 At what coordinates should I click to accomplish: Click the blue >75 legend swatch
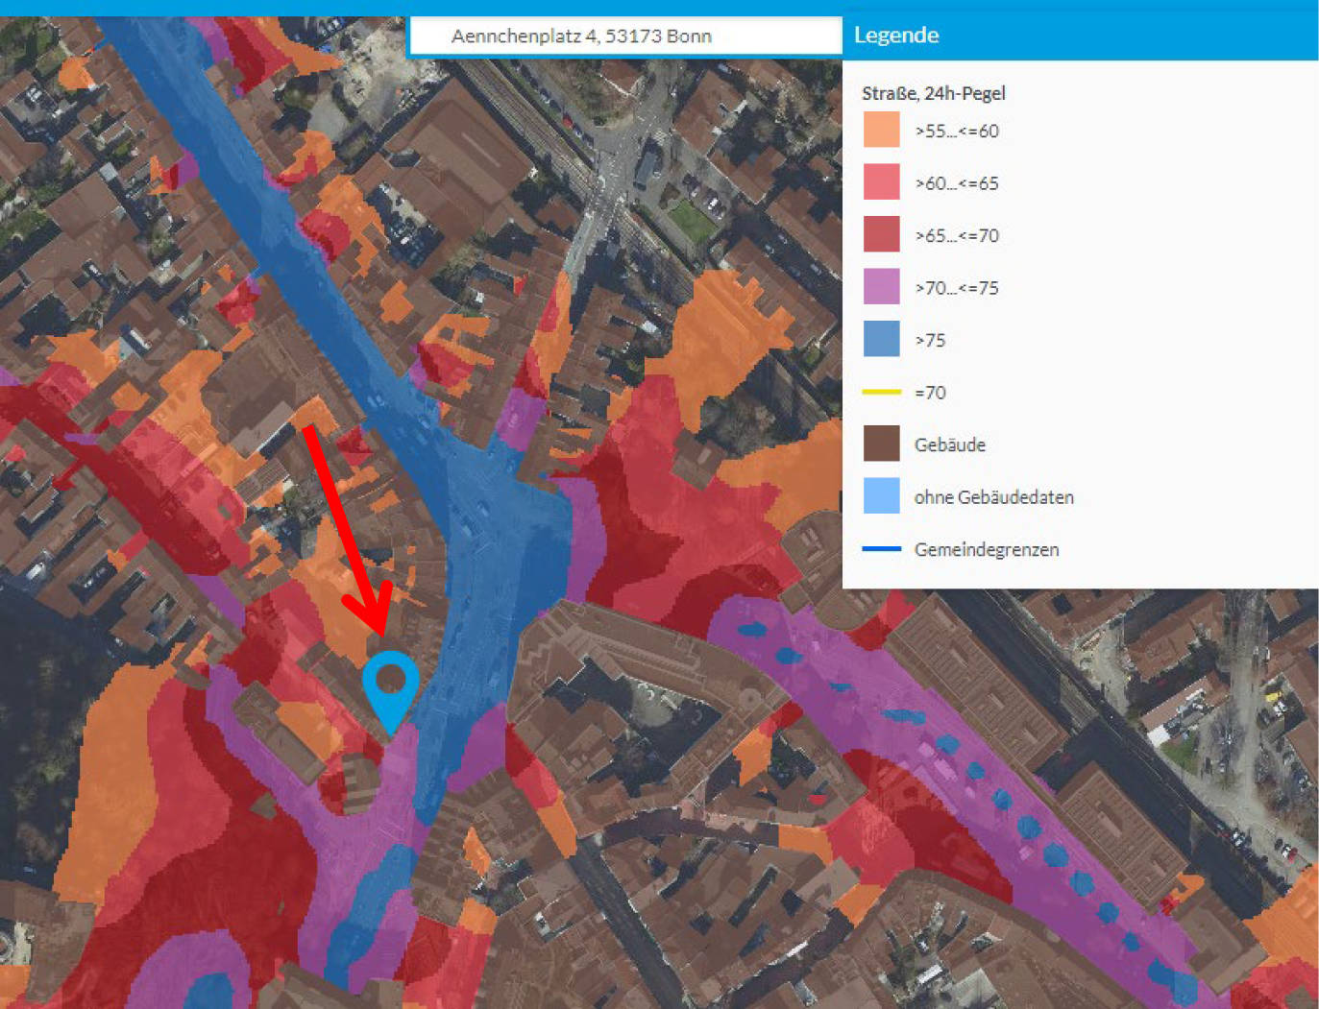[881, 339]
